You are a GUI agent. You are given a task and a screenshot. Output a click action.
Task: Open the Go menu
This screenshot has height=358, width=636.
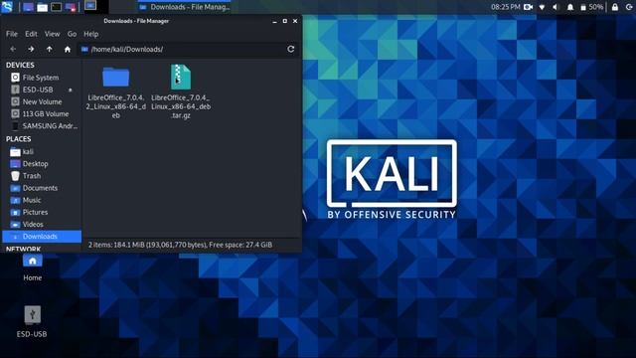tap(72, 34)
